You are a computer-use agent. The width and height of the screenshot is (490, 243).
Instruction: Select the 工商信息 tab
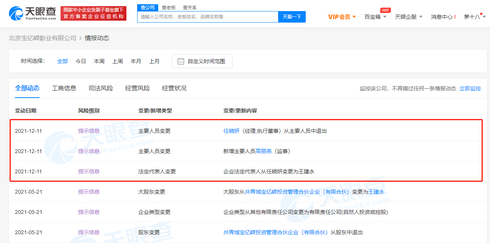click(64, 88)
